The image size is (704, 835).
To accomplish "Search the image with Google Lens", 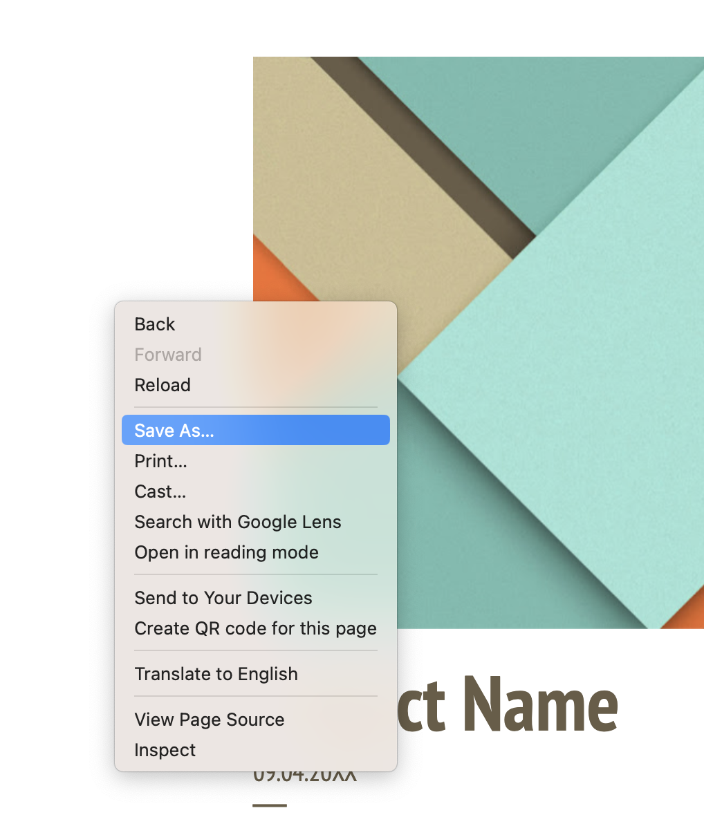I will (237, 522).
